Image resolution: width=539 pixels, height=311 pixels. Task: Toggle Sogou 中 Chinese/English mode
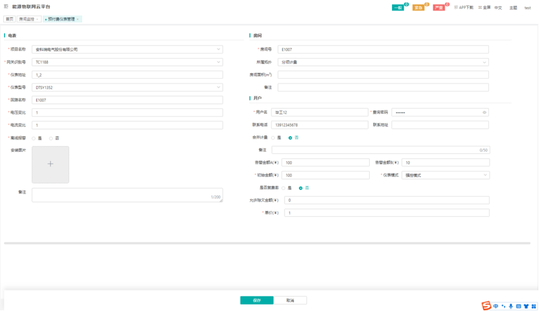click(496, 306)
